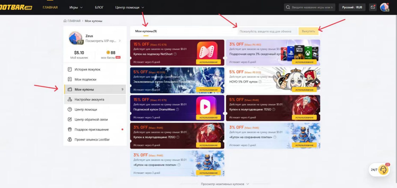The image size is (397, 188).
Task: Click Центр обратной связи edit icon
Action: pyautogui.click(x=70, y=119)
